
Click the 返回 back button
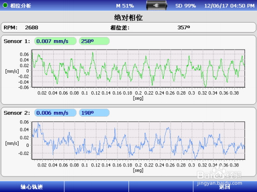pos(225,186)
